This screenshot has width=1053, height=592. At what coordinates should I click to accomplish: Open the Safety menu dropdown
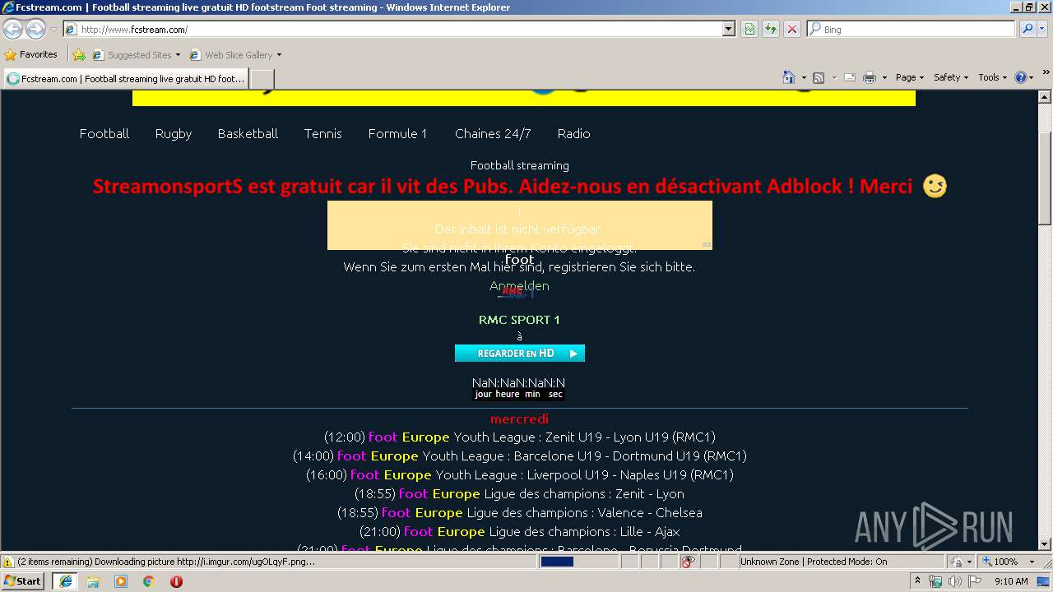pos(950,77)
